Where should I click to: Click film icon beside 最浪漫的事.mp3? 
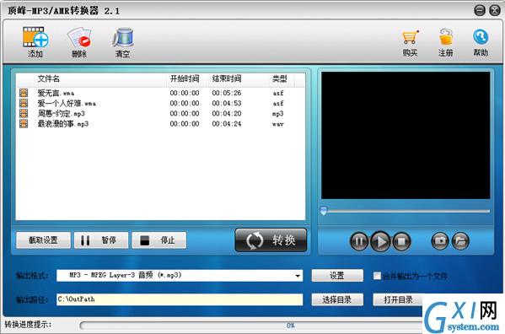24,124
